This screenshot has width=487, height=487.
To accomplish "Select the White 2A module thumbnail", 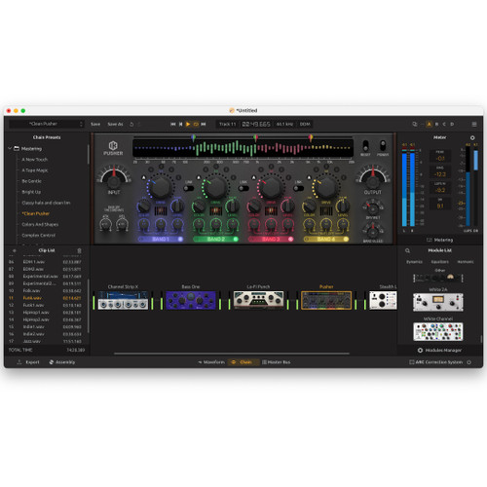I will point(438,302).
